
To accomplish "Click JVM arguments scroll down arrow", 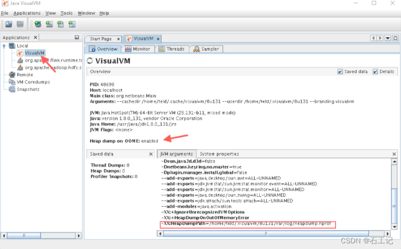I will (x=394, y=227).
